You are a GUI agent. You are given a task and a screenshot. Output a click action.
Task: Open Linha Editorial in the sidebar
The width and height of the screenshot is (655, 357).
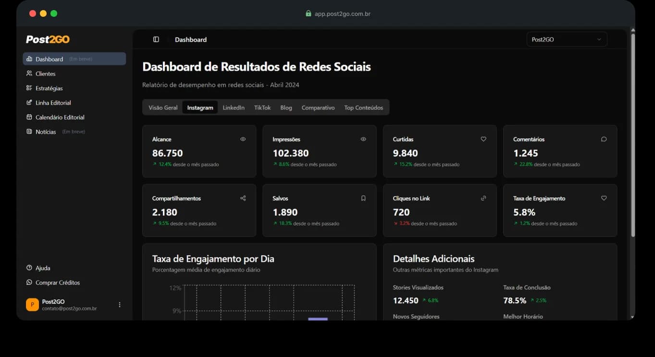[74, 102]
